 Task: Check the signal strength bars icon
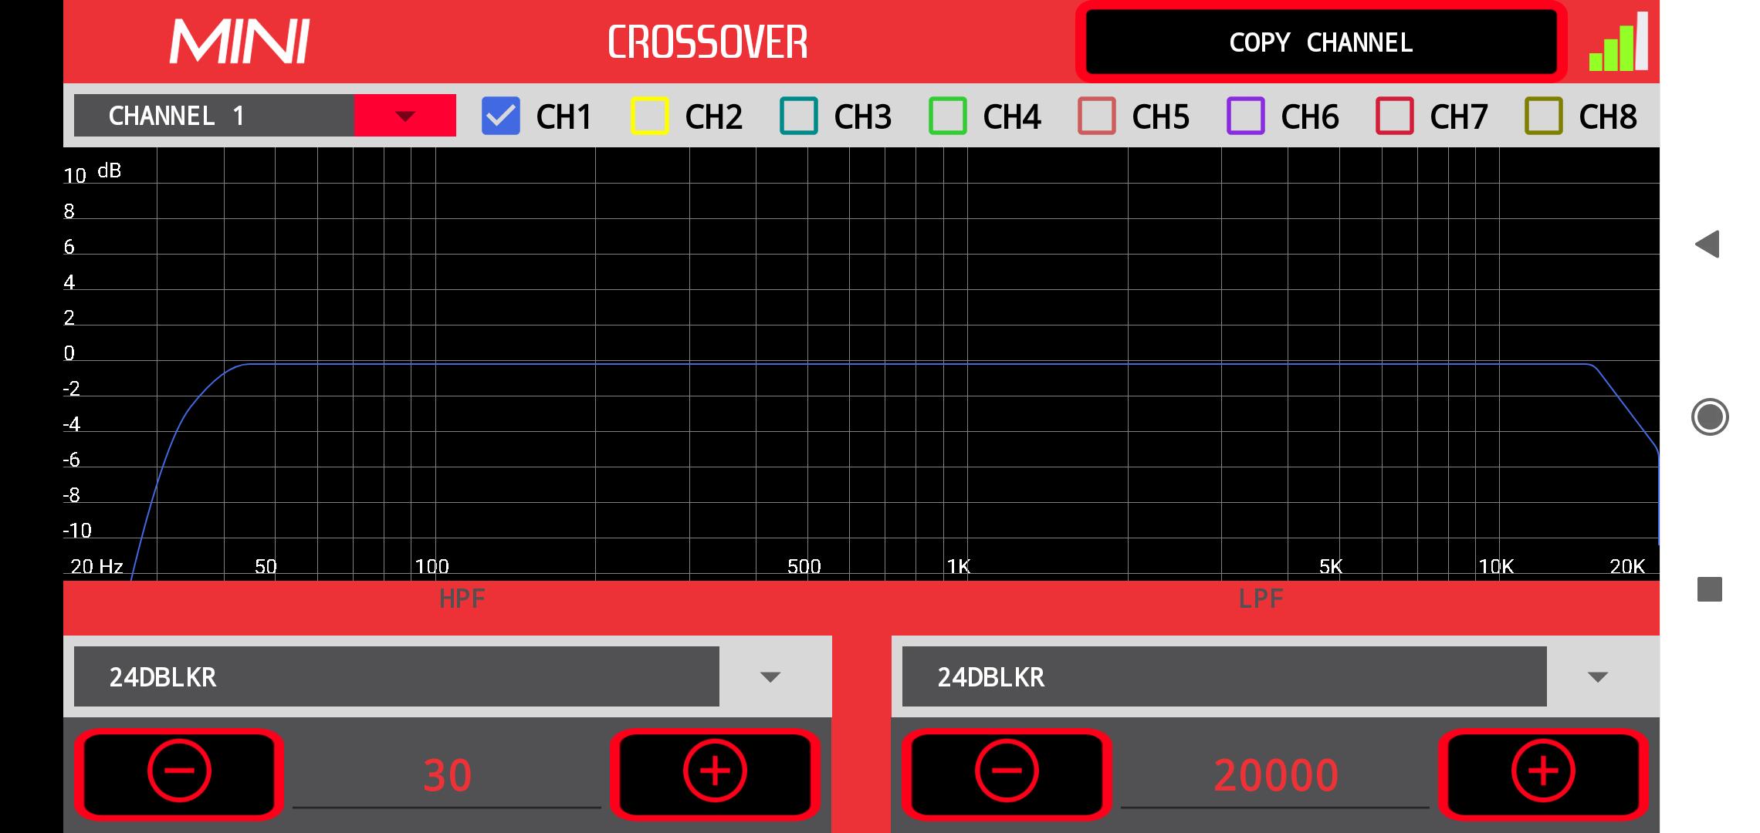(1619, 42)
